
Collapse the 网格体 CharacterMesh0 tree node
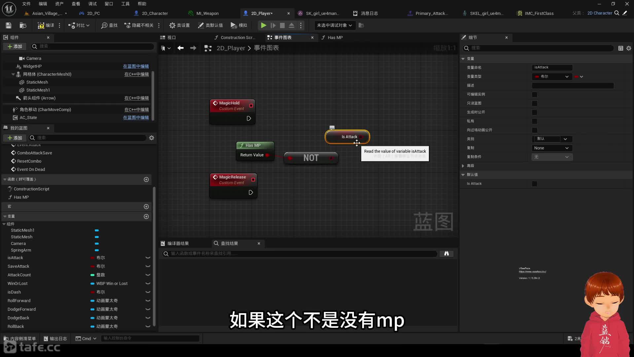[x=13, y=74]
